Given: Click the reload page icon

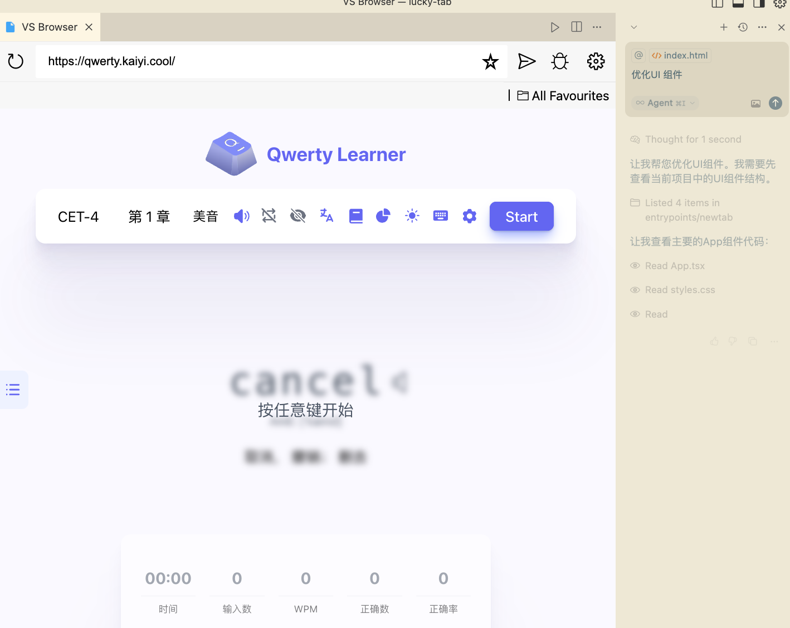Looking at the screenshot, I should [x=16, y=61].
